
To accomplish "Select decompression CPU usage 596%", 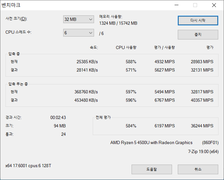I will pyautogui.click(x=131, y=100).
